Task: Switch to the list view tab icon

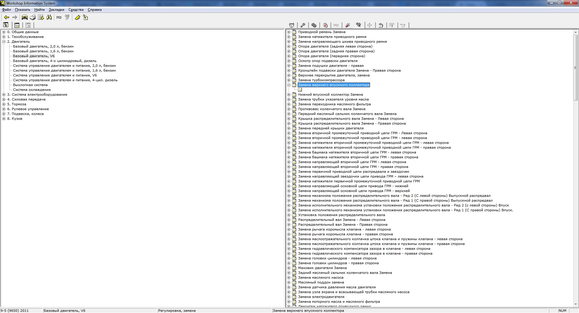Action: pyautogui.click(x=17, y=25)
